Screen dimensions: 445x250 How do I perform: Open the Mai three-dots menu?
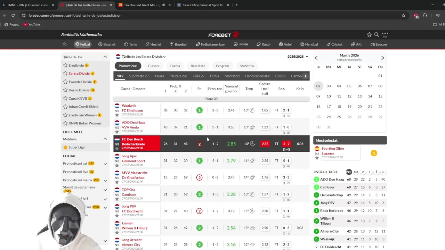tap(385, 34)
